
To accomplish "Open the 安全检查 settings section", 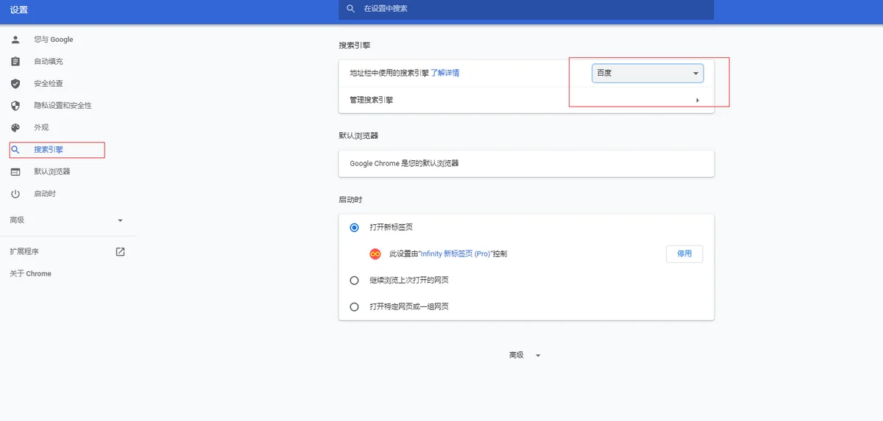I will pos(49,84).
